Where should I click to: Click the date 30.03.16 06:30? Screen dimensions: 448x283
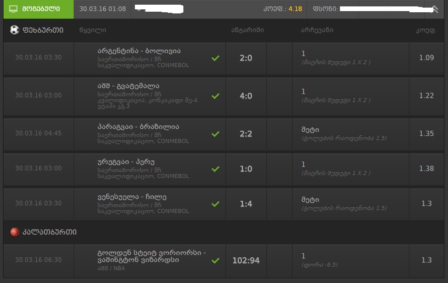coord(39,260)
